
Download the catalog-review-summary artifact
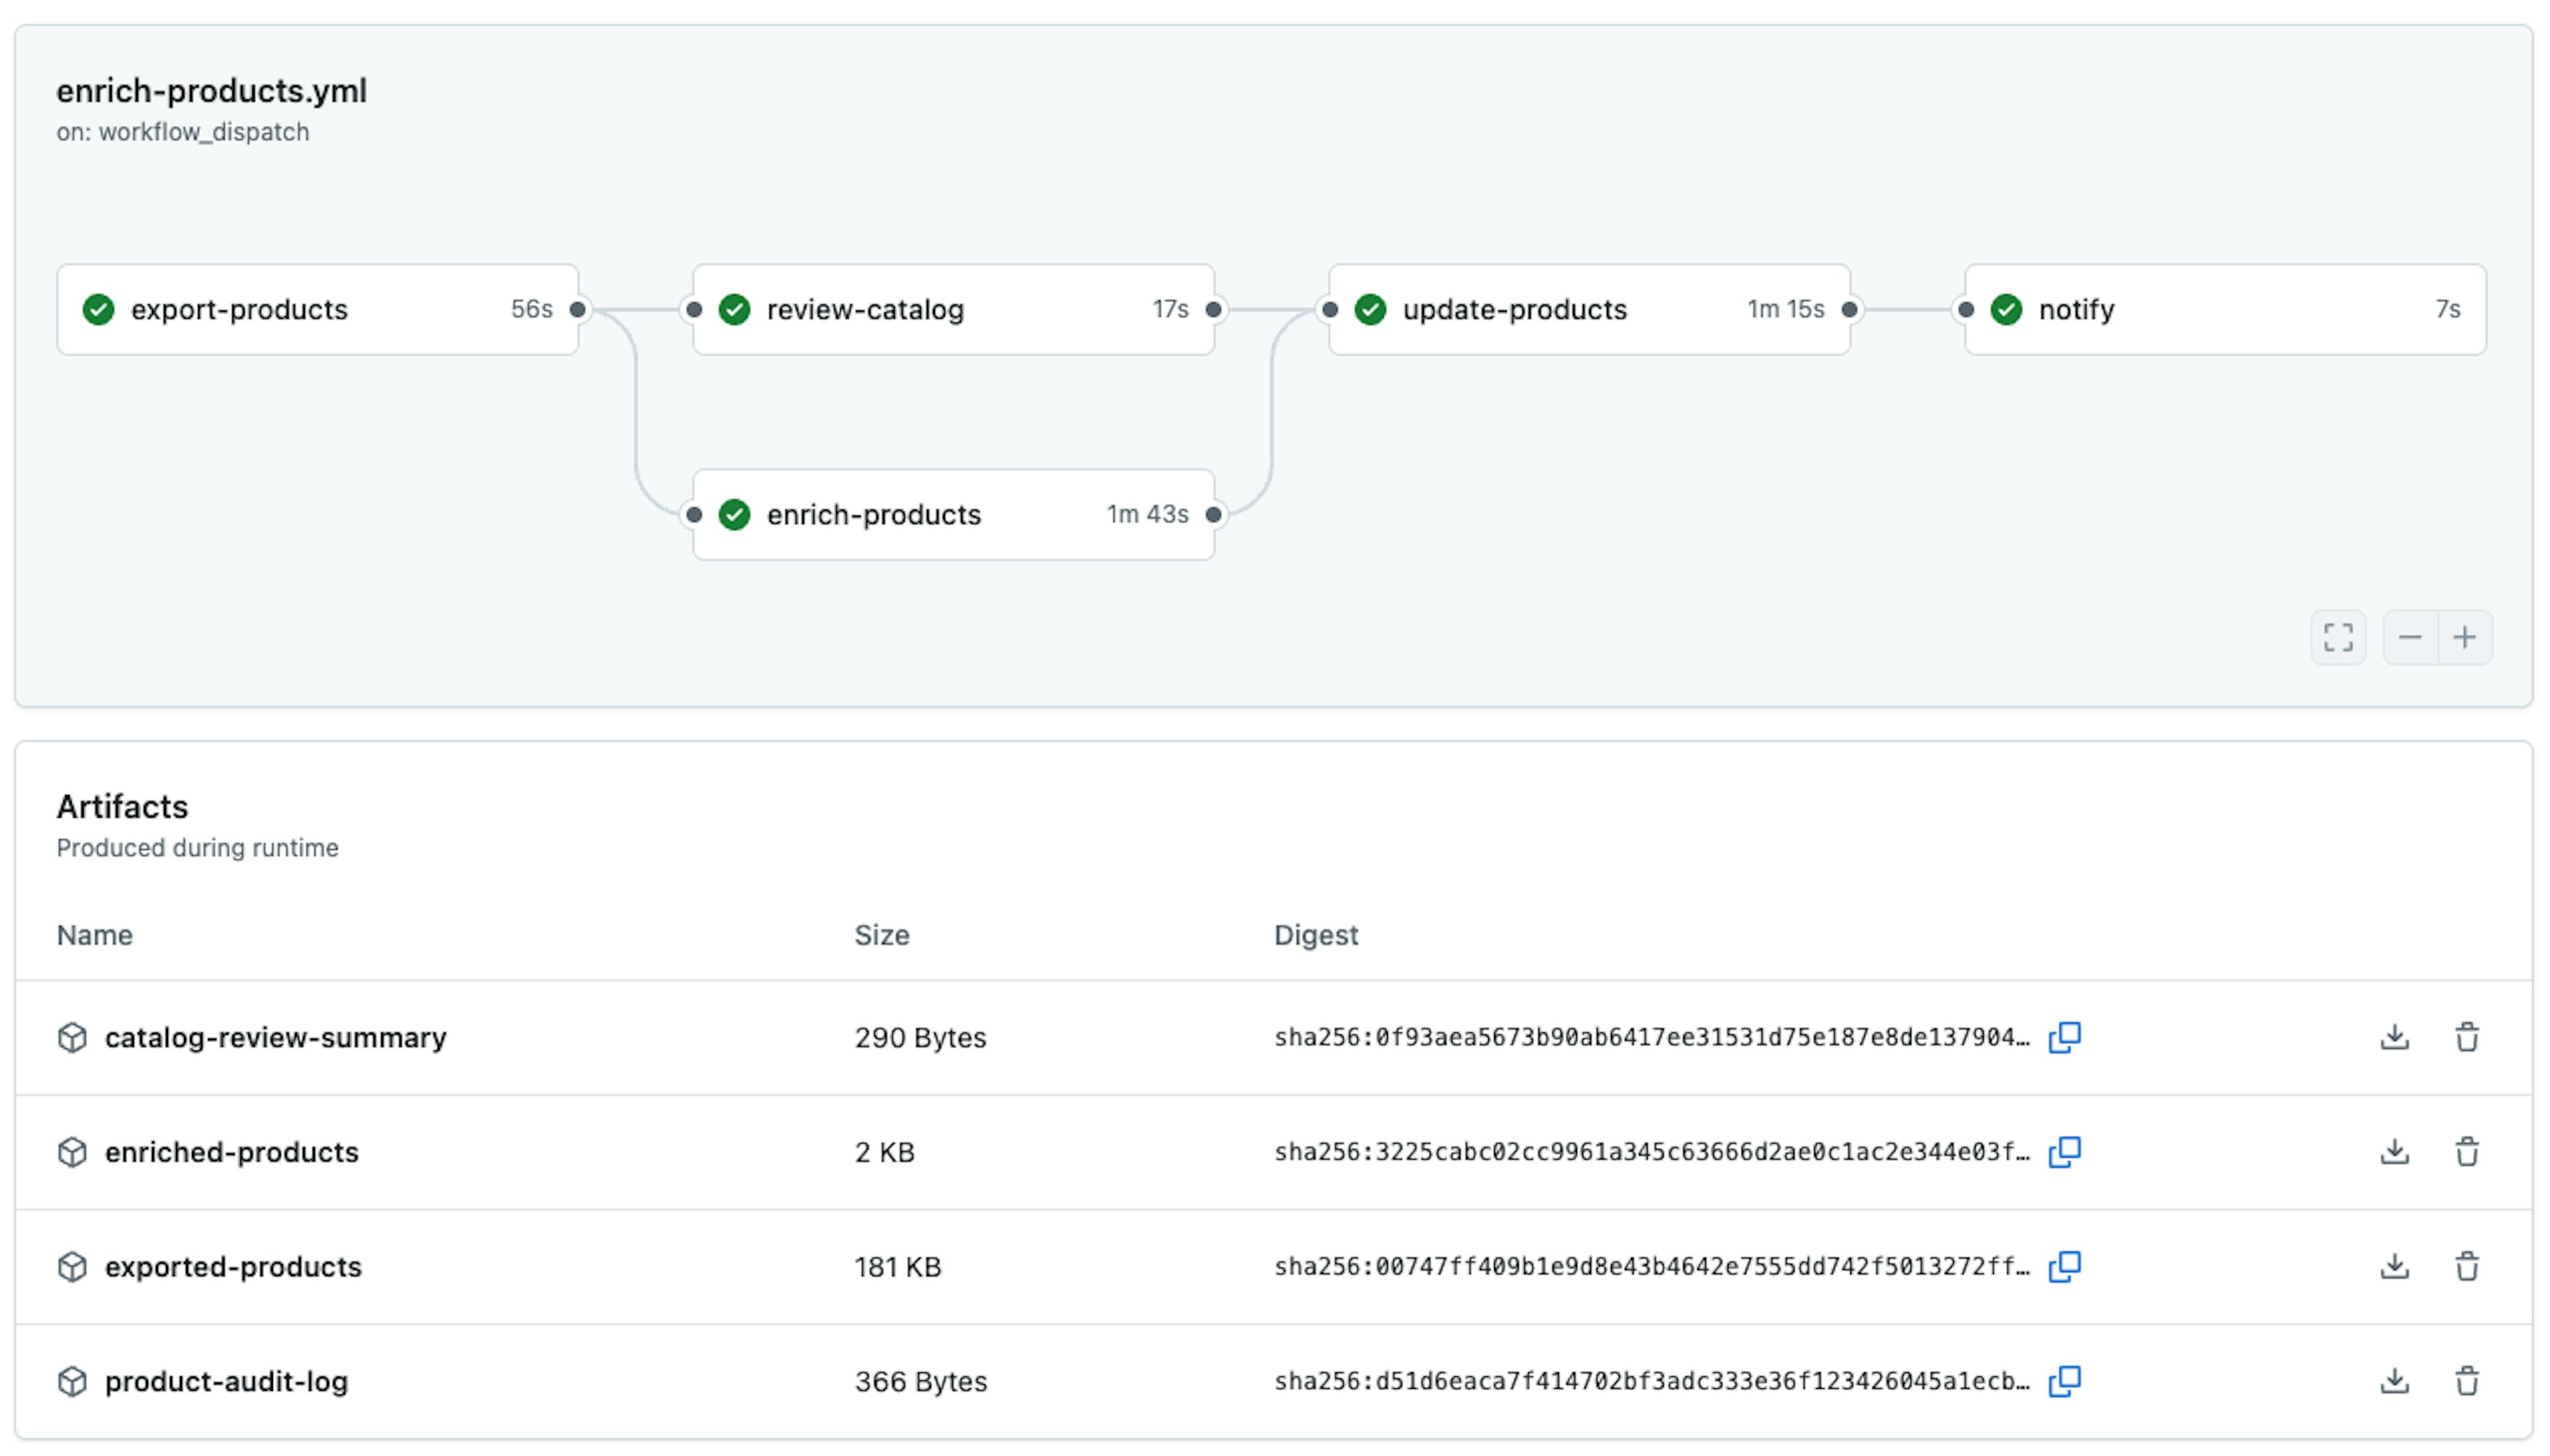2394,1037
